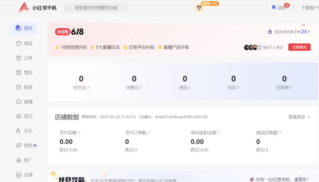This screenshot has height=182, width=319.
Task: Click the 开启30天新商领跑计划 banner text
Action: pos(133,180)
